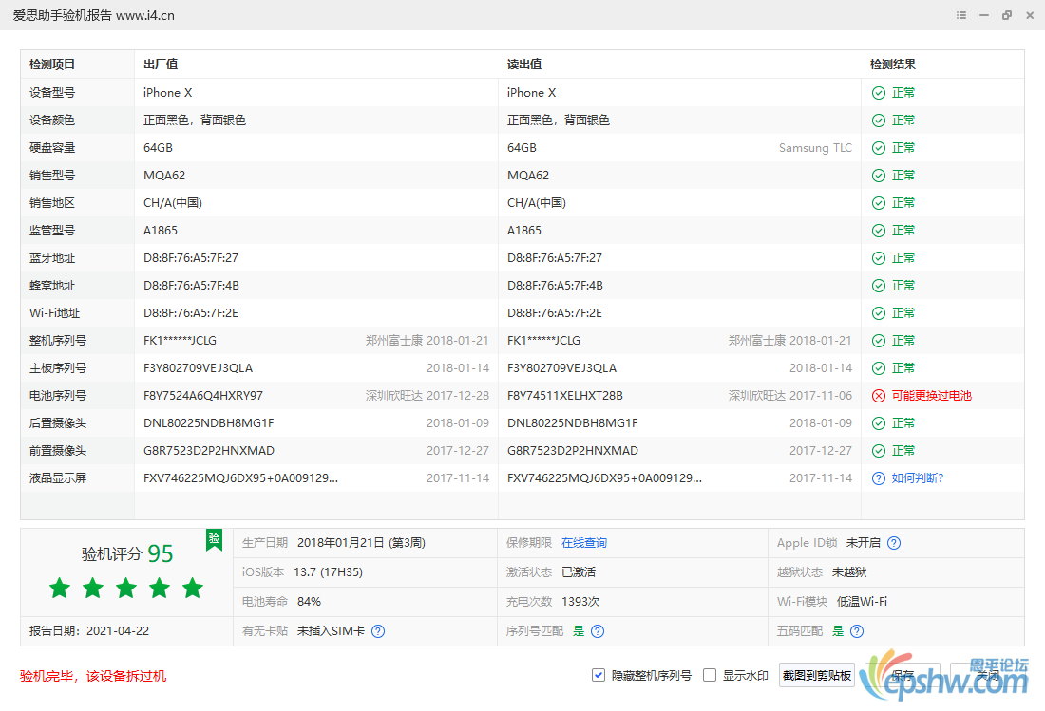
Task: Click production date 2018年01月21日 (第3周)
Action: 361,543
